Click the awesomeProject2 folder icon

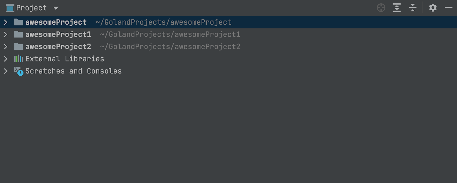[x=19, y=47]
